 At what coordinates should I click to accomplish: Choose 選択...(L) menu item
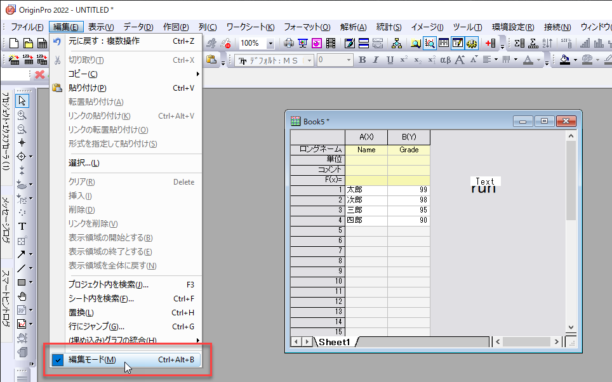(126, 162)
